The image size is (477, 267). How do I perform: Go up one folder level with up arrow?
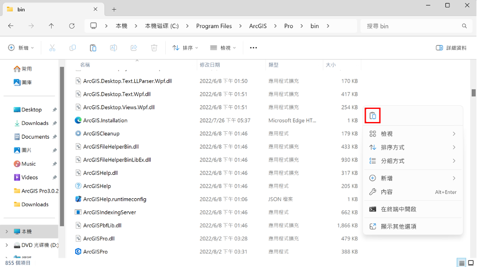(52, 26)
